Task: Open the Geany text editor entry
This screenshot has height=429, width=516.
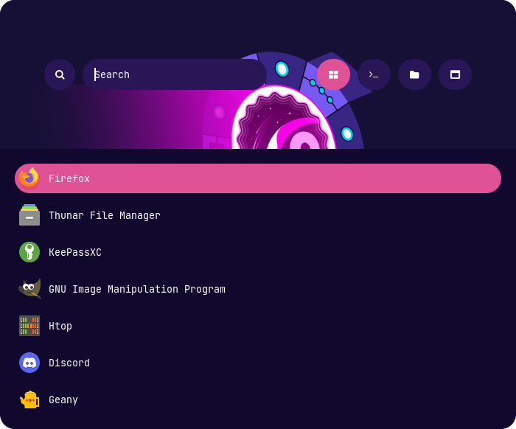Action: 63,400
